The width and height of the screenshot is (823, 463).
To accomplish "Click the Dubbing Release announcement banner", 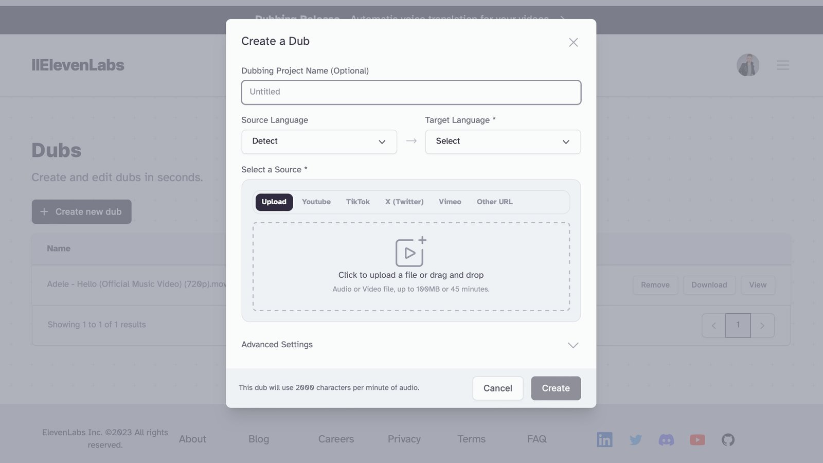I will tap(411, 20).
